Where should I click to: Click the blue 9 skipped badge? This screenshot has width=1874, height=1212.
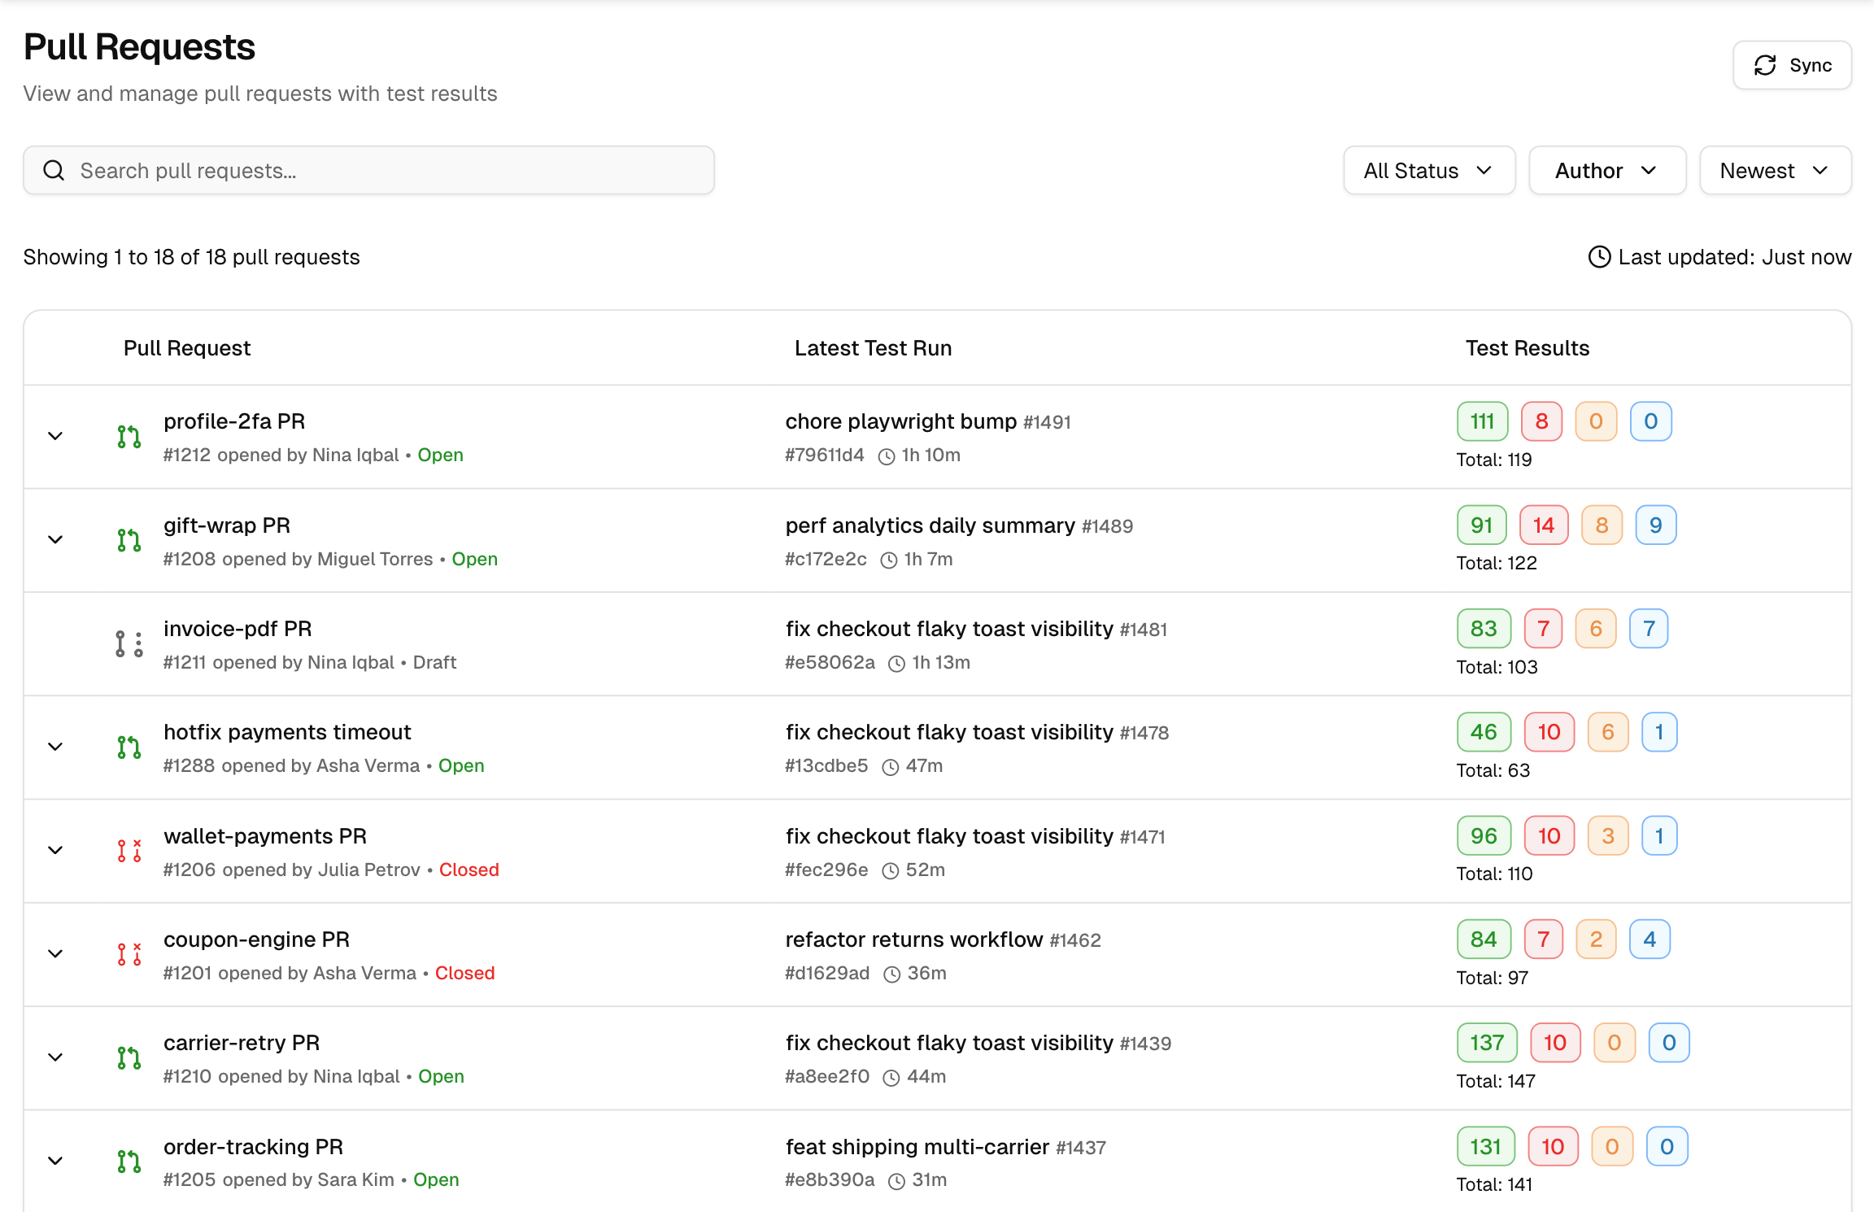pos(1656,525)
